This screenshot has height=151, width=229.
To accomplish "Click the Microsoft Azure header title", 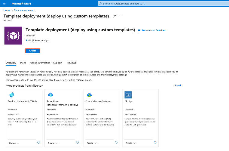I will (21, 4).
